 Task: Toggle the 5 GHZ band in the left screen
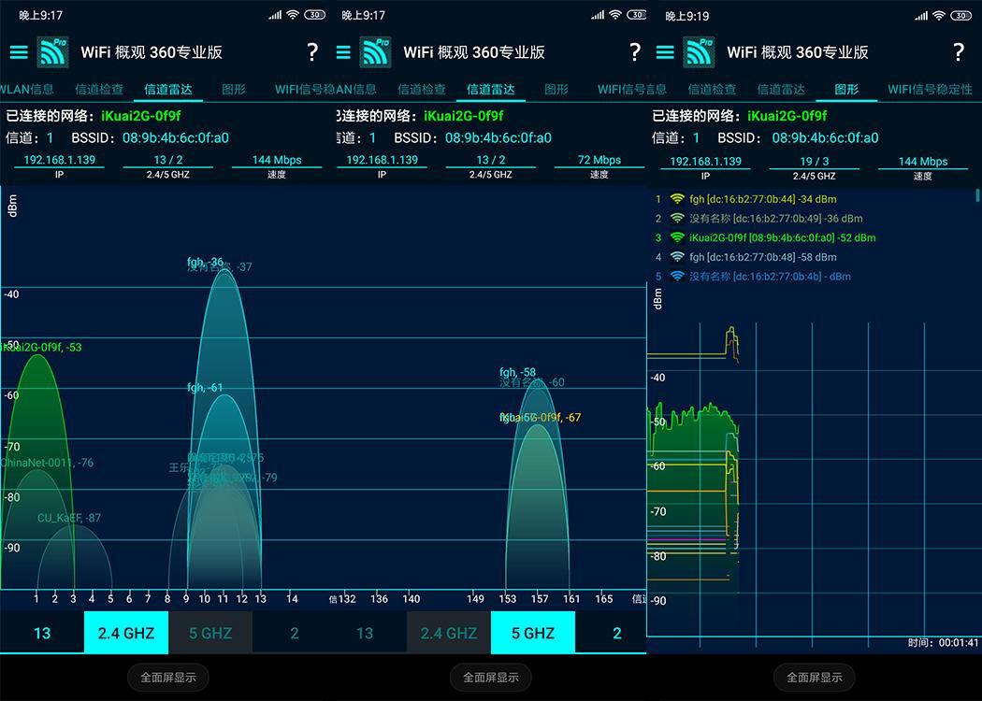(x=210, y=633)
